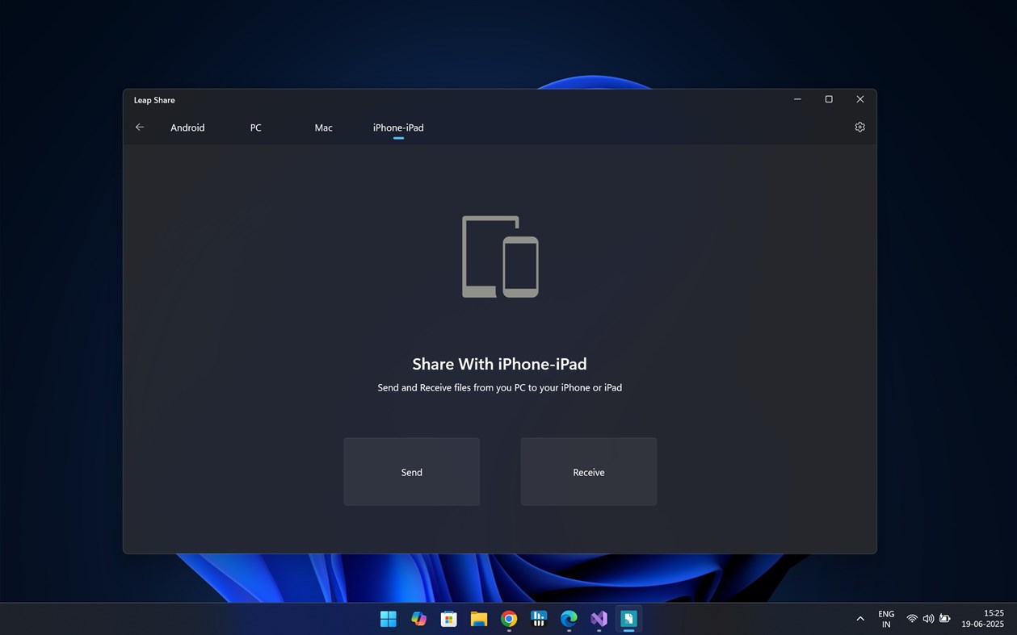
Task: Select the PC tab
Action: tap(255, 127)
